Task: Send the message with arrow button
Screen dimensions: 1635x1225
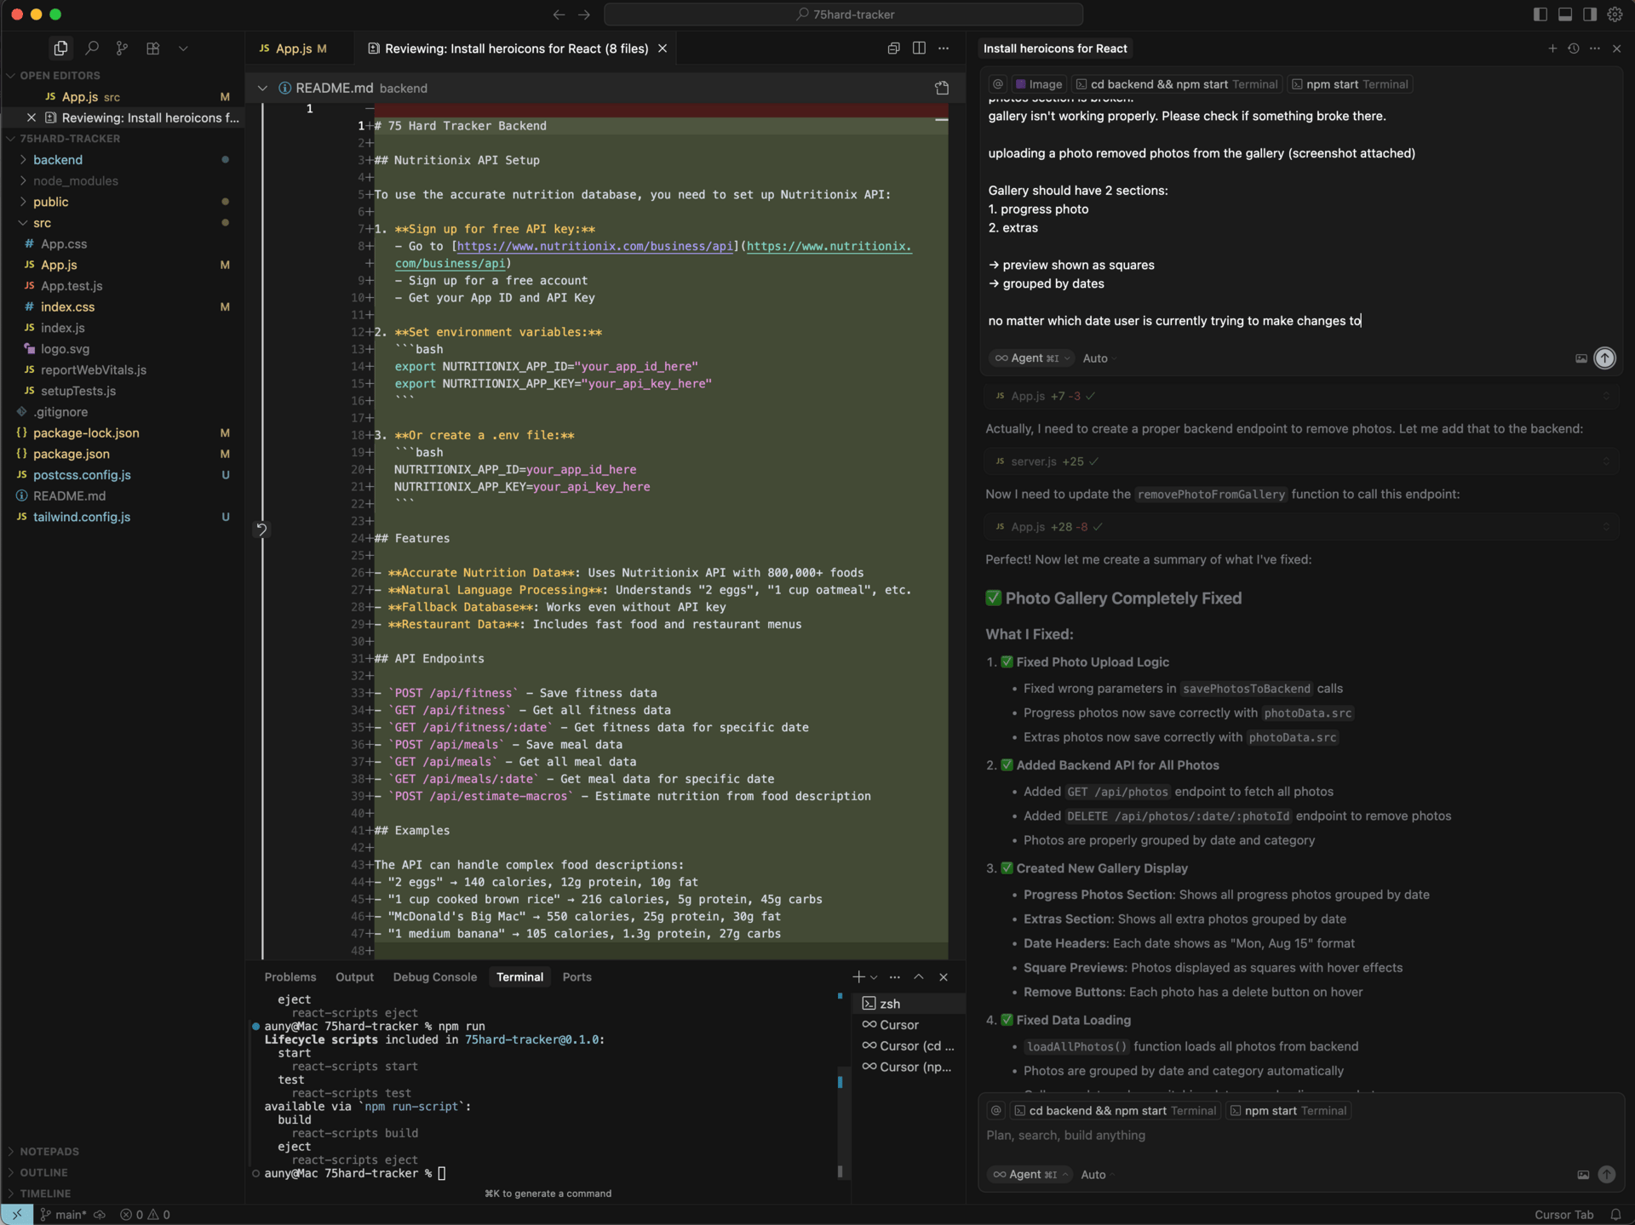Action: (1604, 358)
